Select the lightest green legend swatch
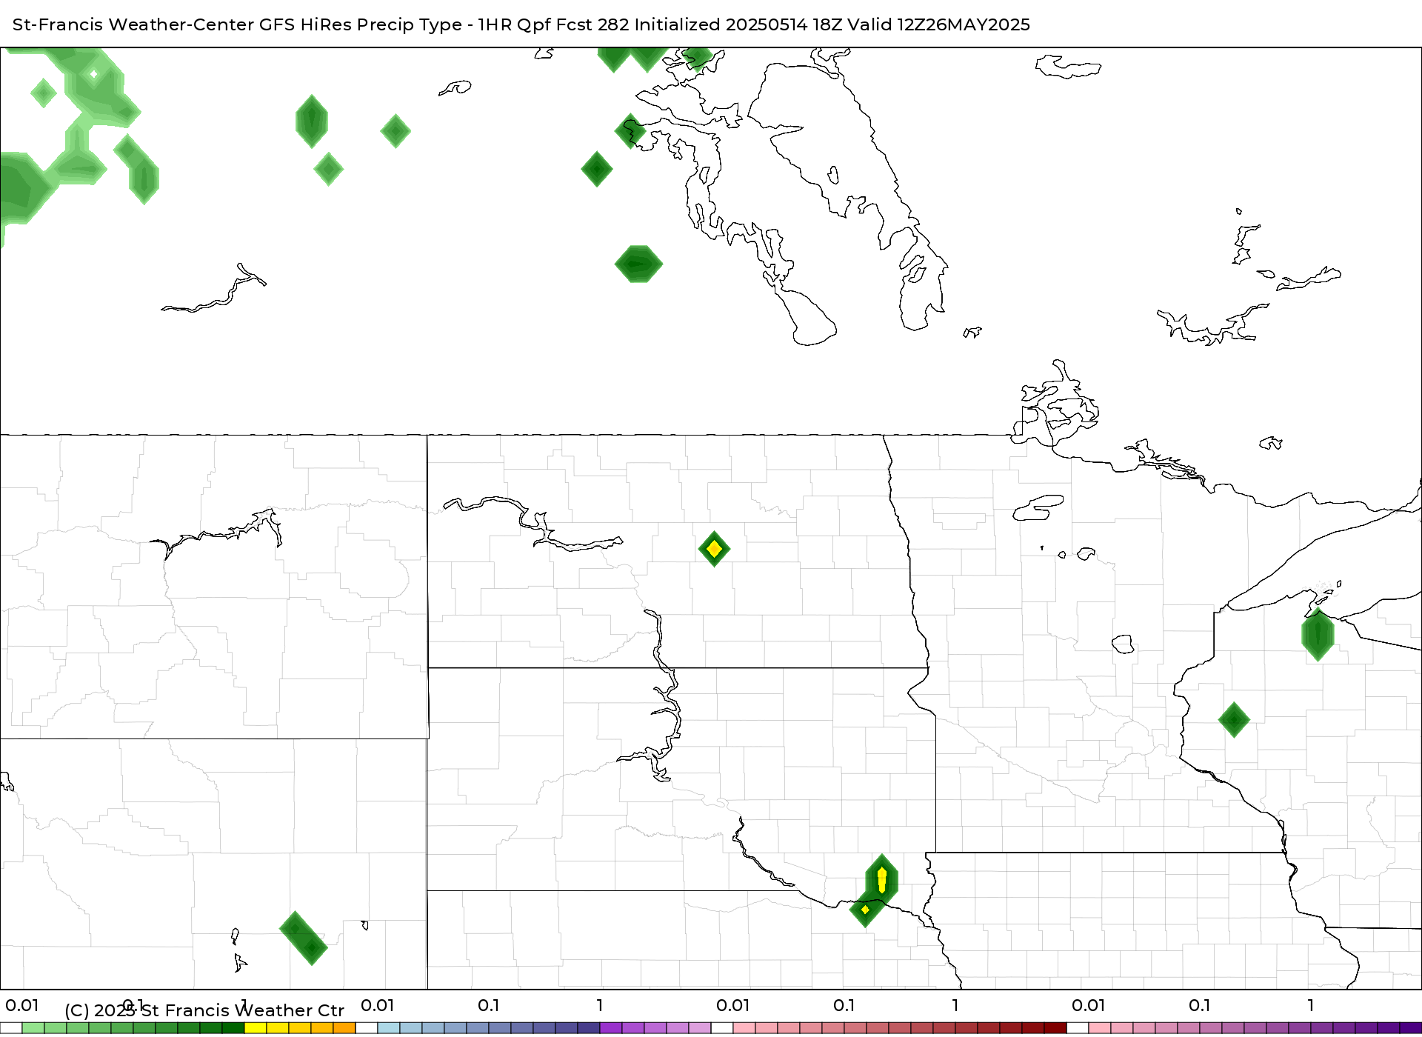The width and height of the screenshot is (1422, 1037). pos(33,1028)
